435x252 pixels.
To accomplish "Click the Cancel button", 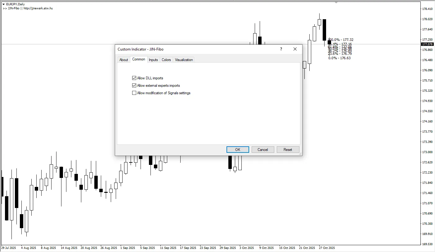I will pos(263,150).
